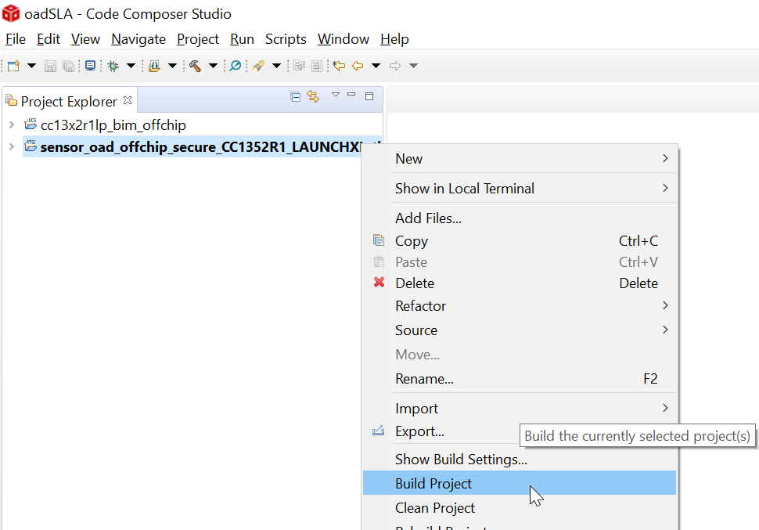Open the Build hammer dropdown arrow
The image size is (759, 530).
tap(213, 67)
